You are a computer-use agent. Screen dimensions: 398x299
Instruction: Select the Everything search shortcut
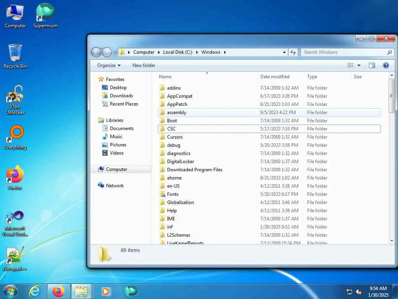coord(15,137)
